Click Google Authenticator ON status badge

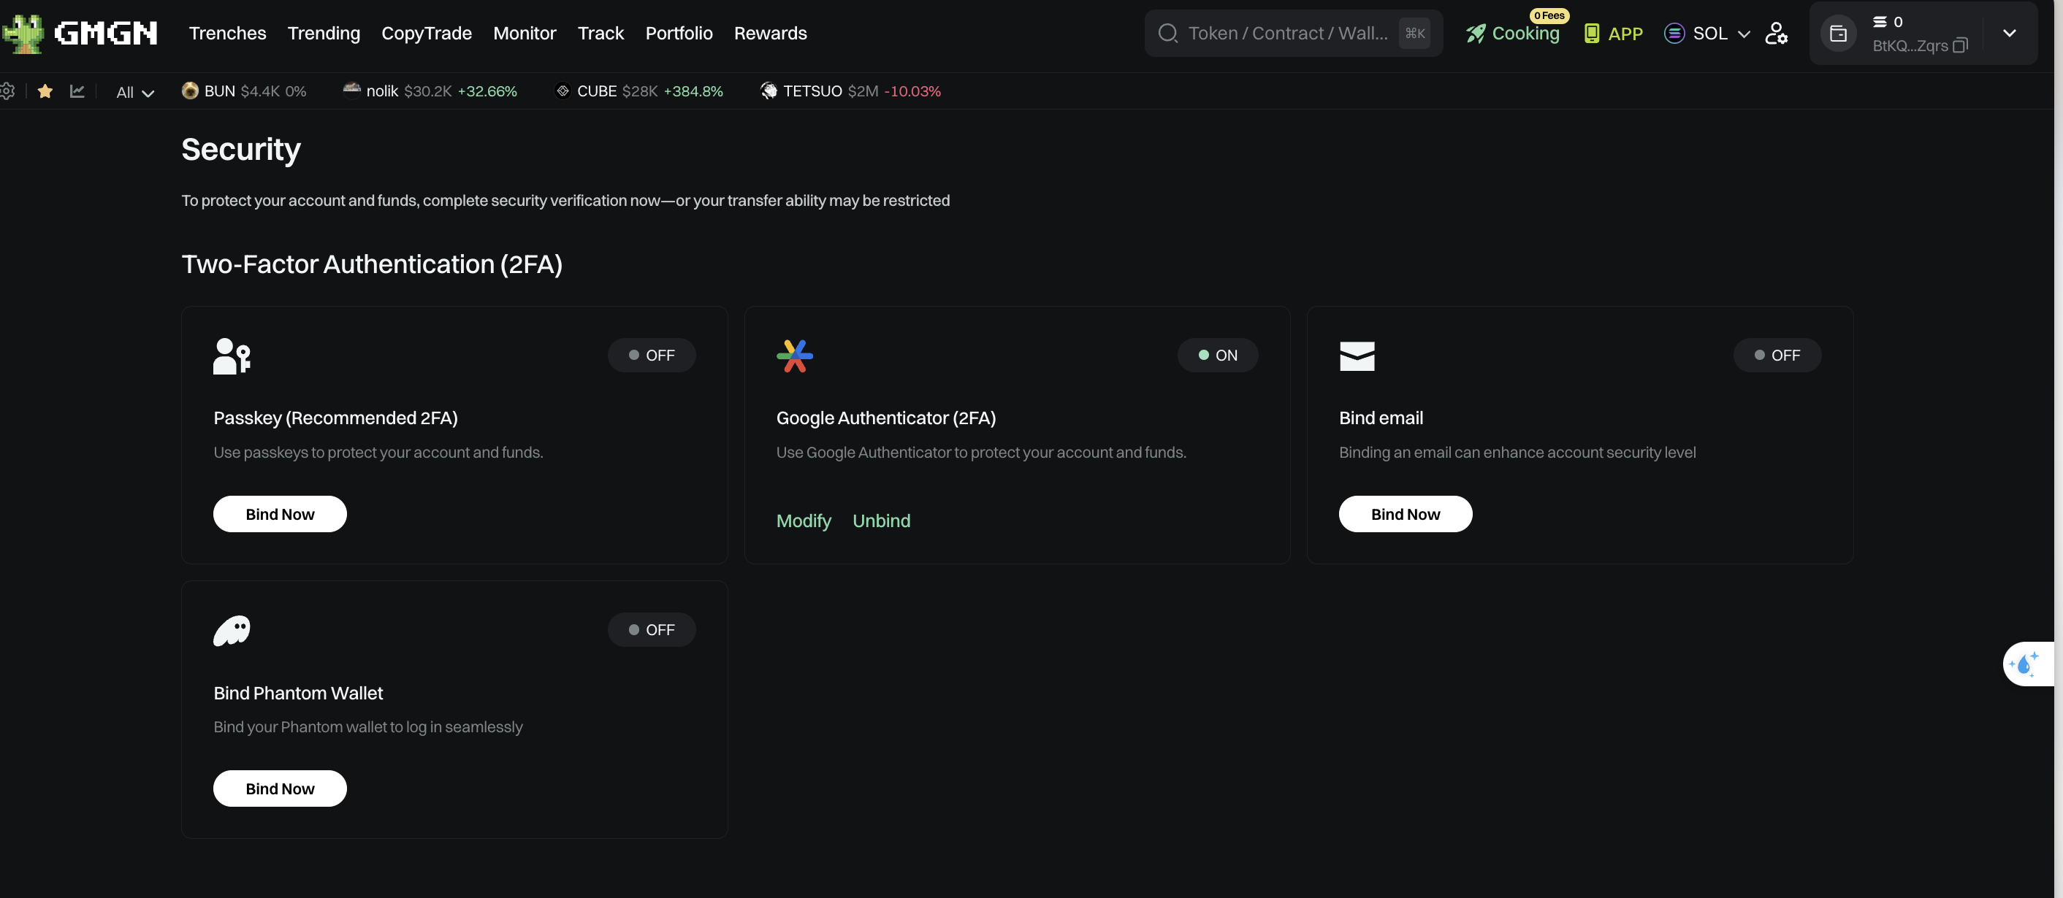coord(1216,355)
